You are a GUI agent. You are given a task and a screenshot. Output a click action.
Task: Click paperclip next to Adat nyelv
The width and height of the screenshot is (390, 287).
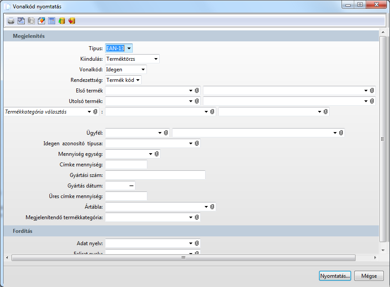(197, 243)
